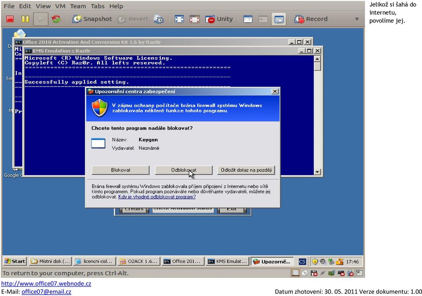
Task: Click the greyed-out summary view icon
Action: [263, 19]
